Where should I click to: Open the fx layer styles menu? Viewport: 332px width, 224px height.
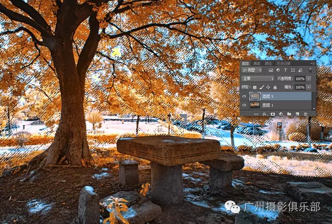click(264, 114)
